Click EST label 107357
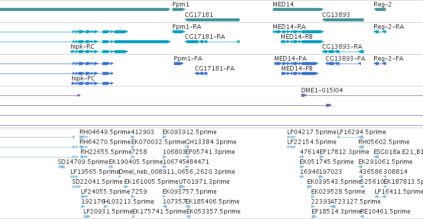This screenshot has width=423, height=219. 174,202
